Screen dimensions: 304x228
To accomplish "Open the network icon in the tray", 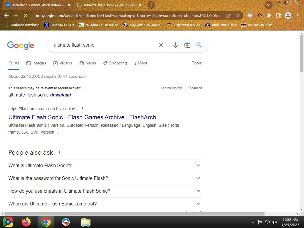I will click(x=267, y=222).
